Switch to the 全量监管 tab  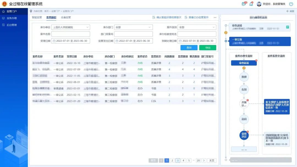(x=66, y=17)
